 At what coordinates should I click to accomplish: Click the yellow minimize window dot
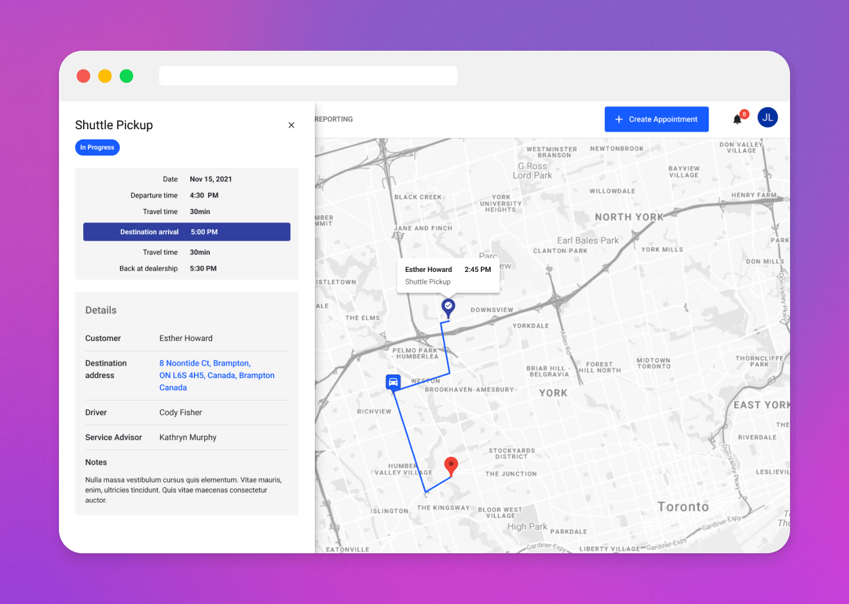(x=105, y=76)
